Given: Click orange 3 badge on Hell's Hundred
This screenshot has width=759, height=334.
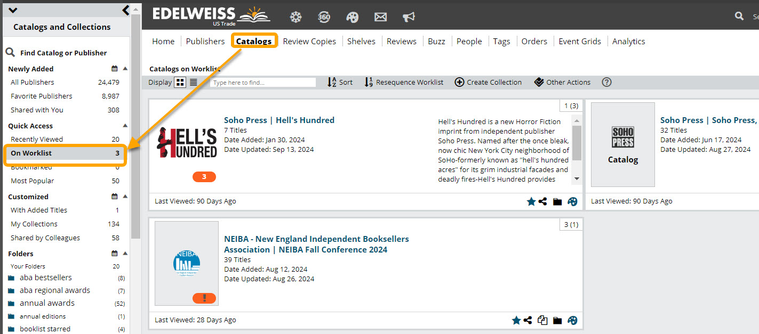Looking at the screenshot, I should (204, 176).
